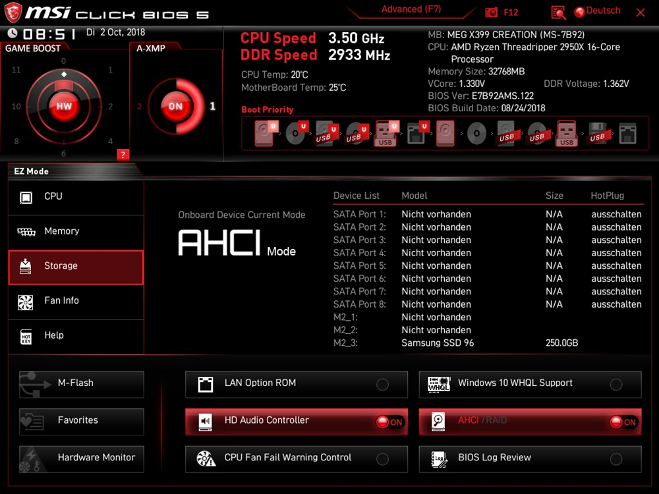This screenshot has height=494, width=659.
Task: Open the BIOS search icon
Action: [558, 13]
